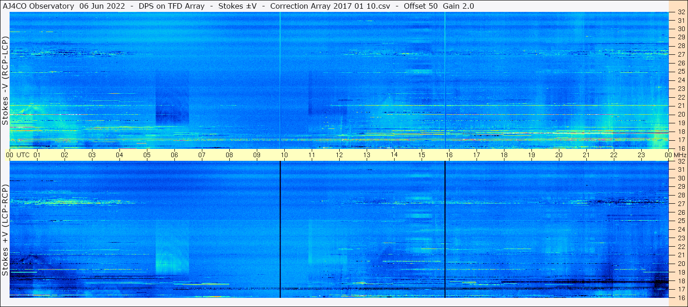Click the 08 hour tick label

tap(229, 155)
